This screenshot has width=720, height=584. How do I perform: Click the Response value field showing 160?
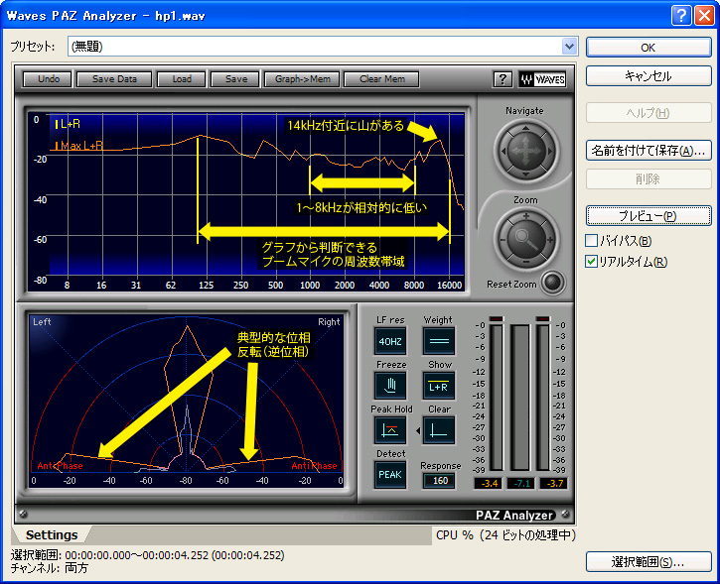coord(439,481)
